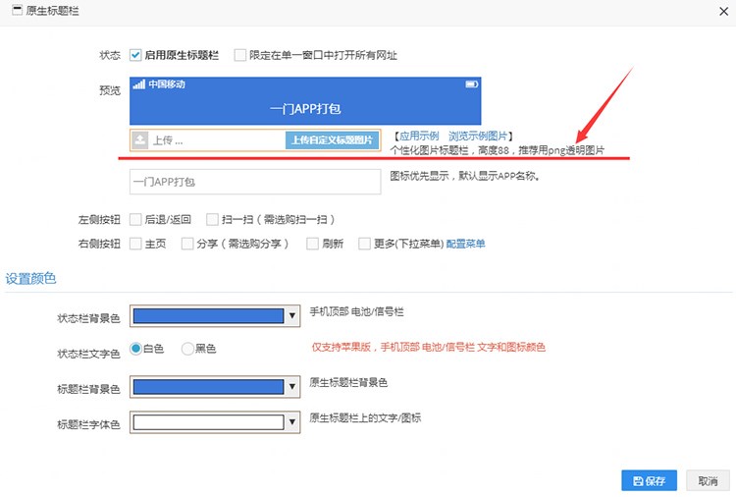This screenshot has width=736, height=497.
Task: Click the 原生标题栏上的文字/图标 description
Action: [x=365, y=418]
